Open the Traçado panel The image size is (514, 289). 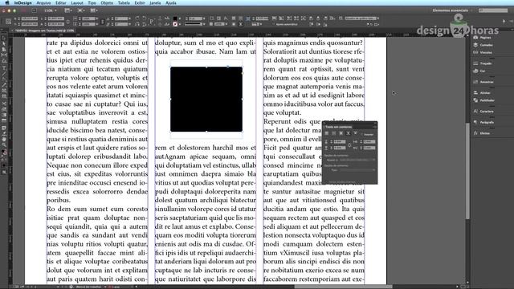[483, 63]
